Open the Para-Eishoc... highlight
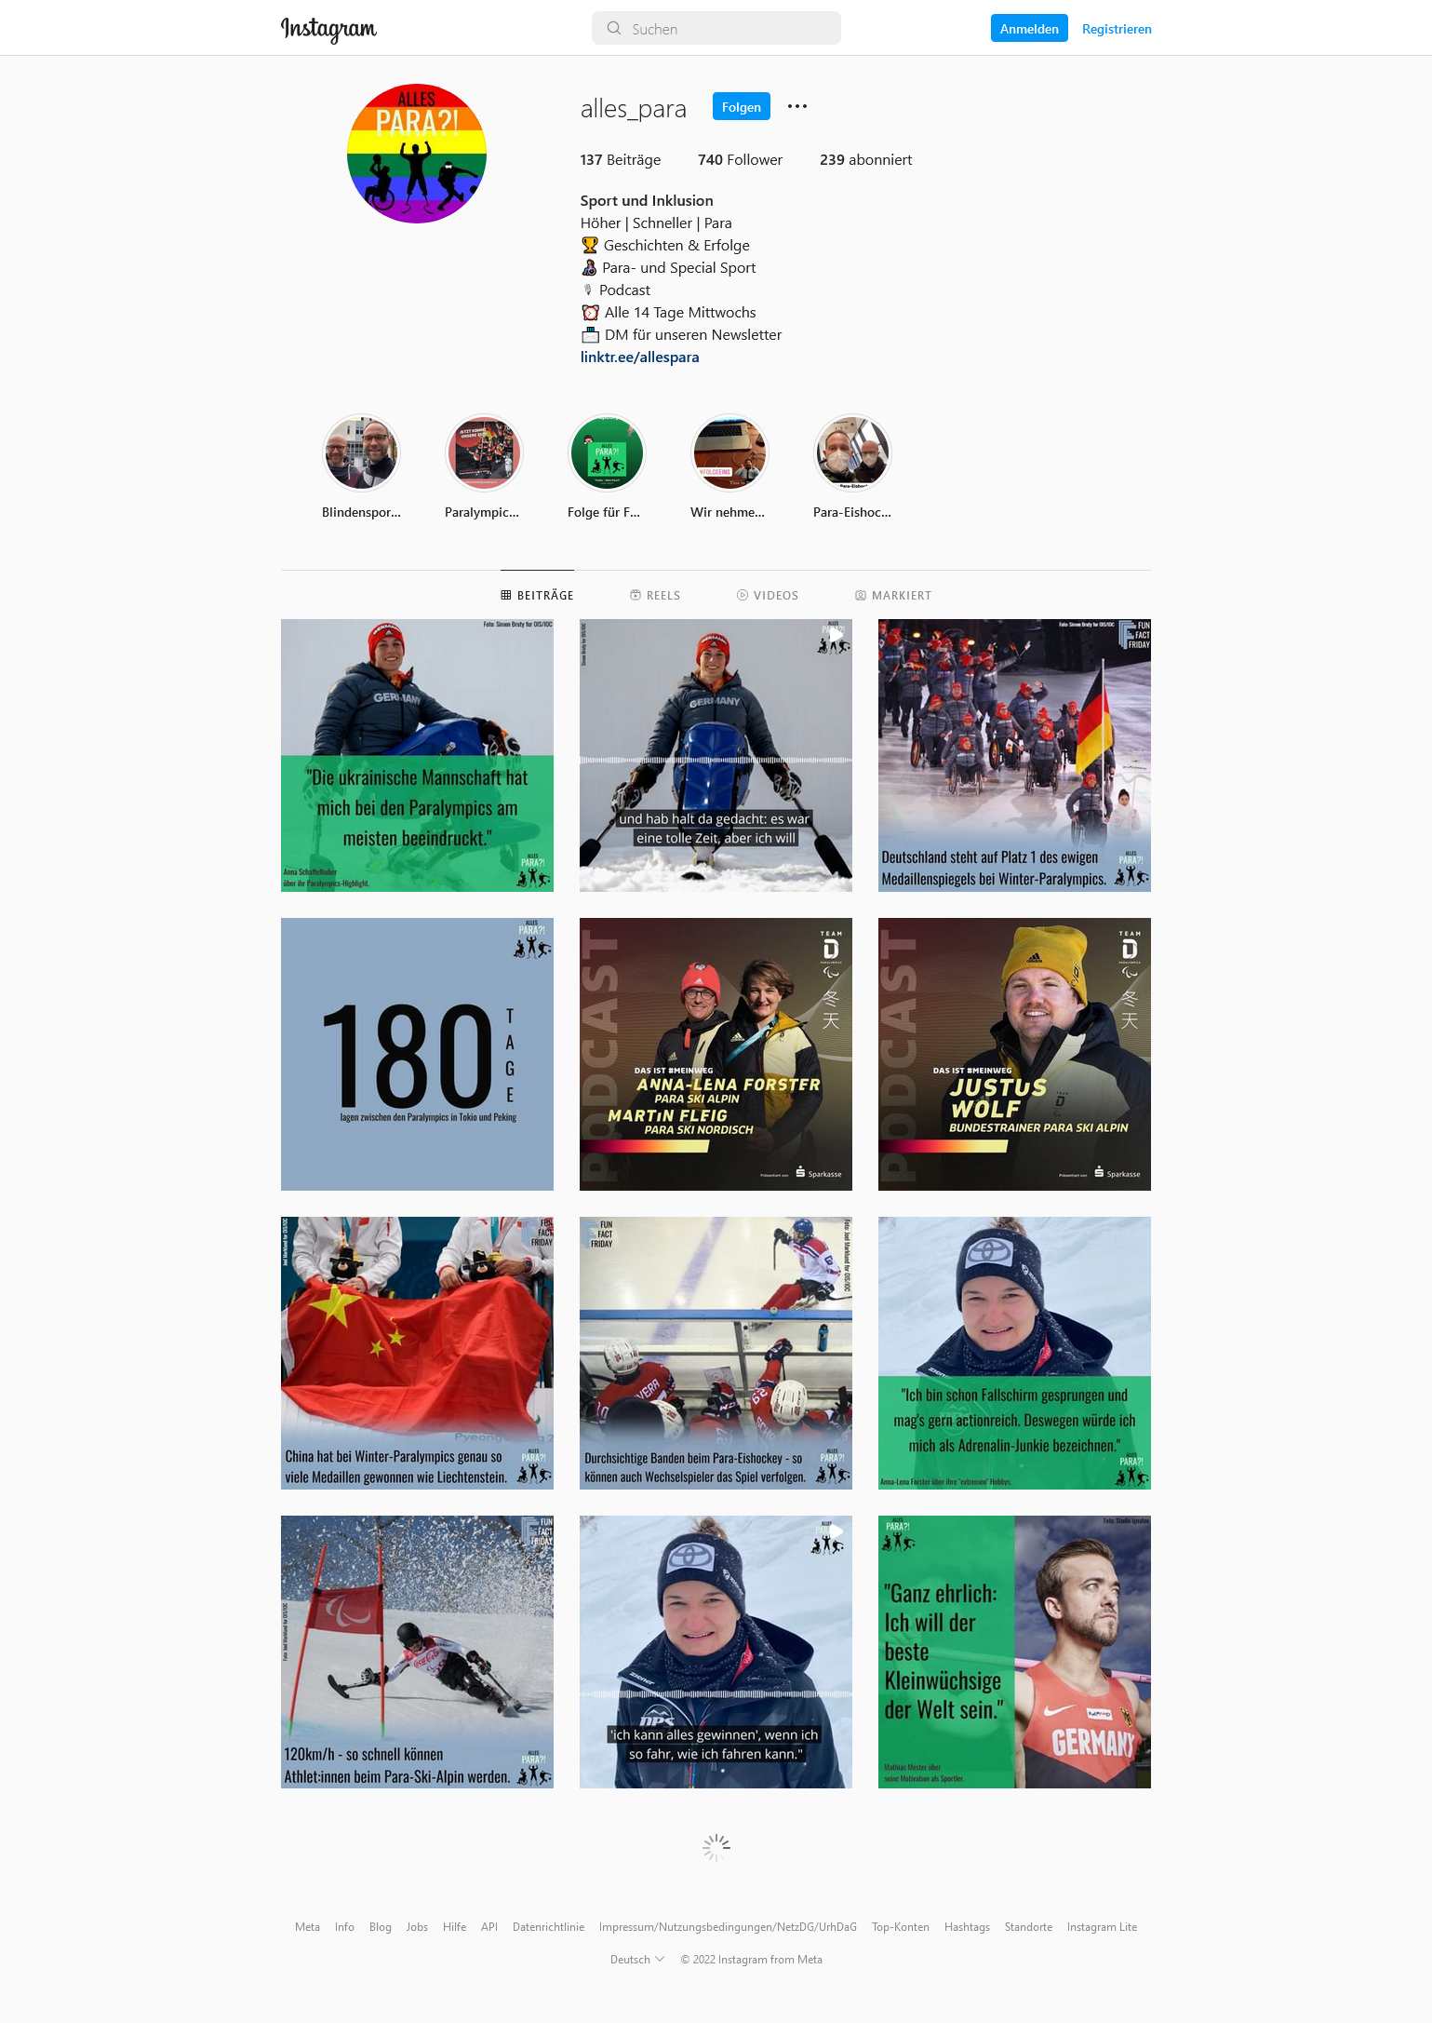1432x2023 pixels. tap(852, 453)
